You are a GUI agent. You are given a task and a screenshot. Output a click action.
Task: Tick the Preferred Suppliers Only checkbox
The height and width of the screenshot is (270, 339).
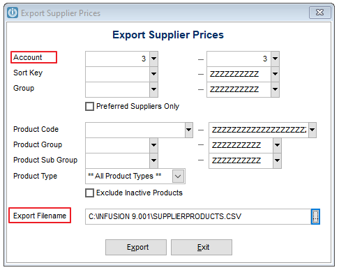click(89, 107)
